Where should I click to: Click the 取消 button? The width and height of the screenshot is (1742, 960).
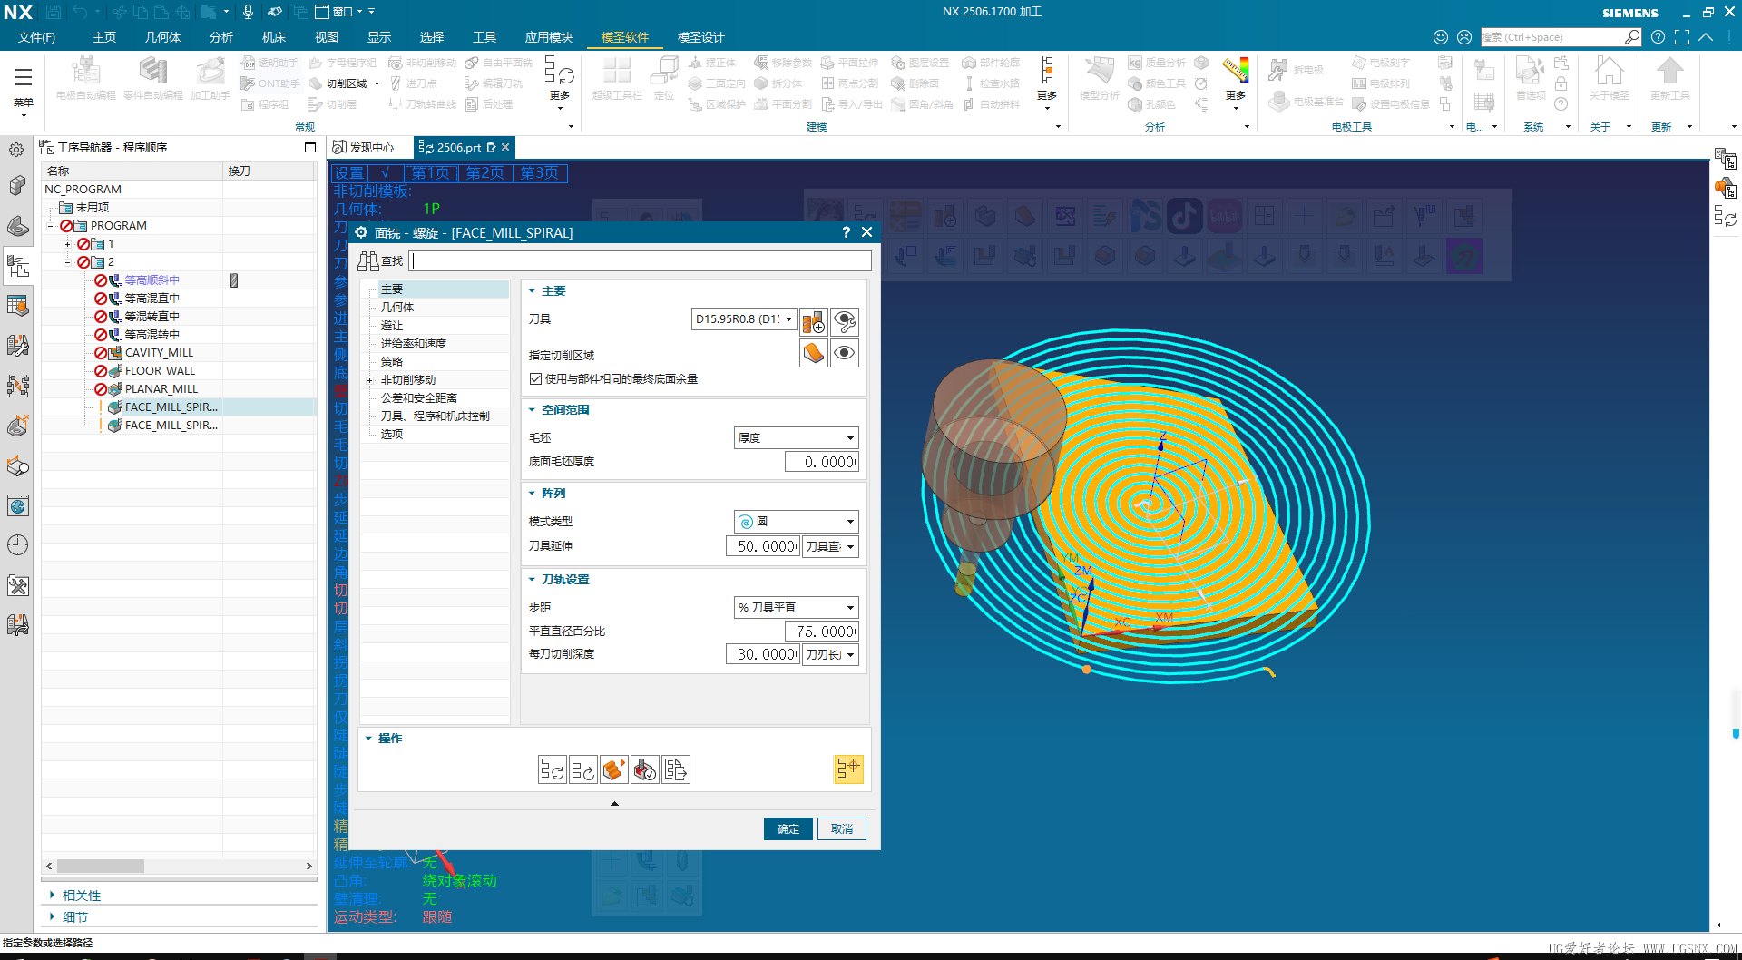coord(842,828)
